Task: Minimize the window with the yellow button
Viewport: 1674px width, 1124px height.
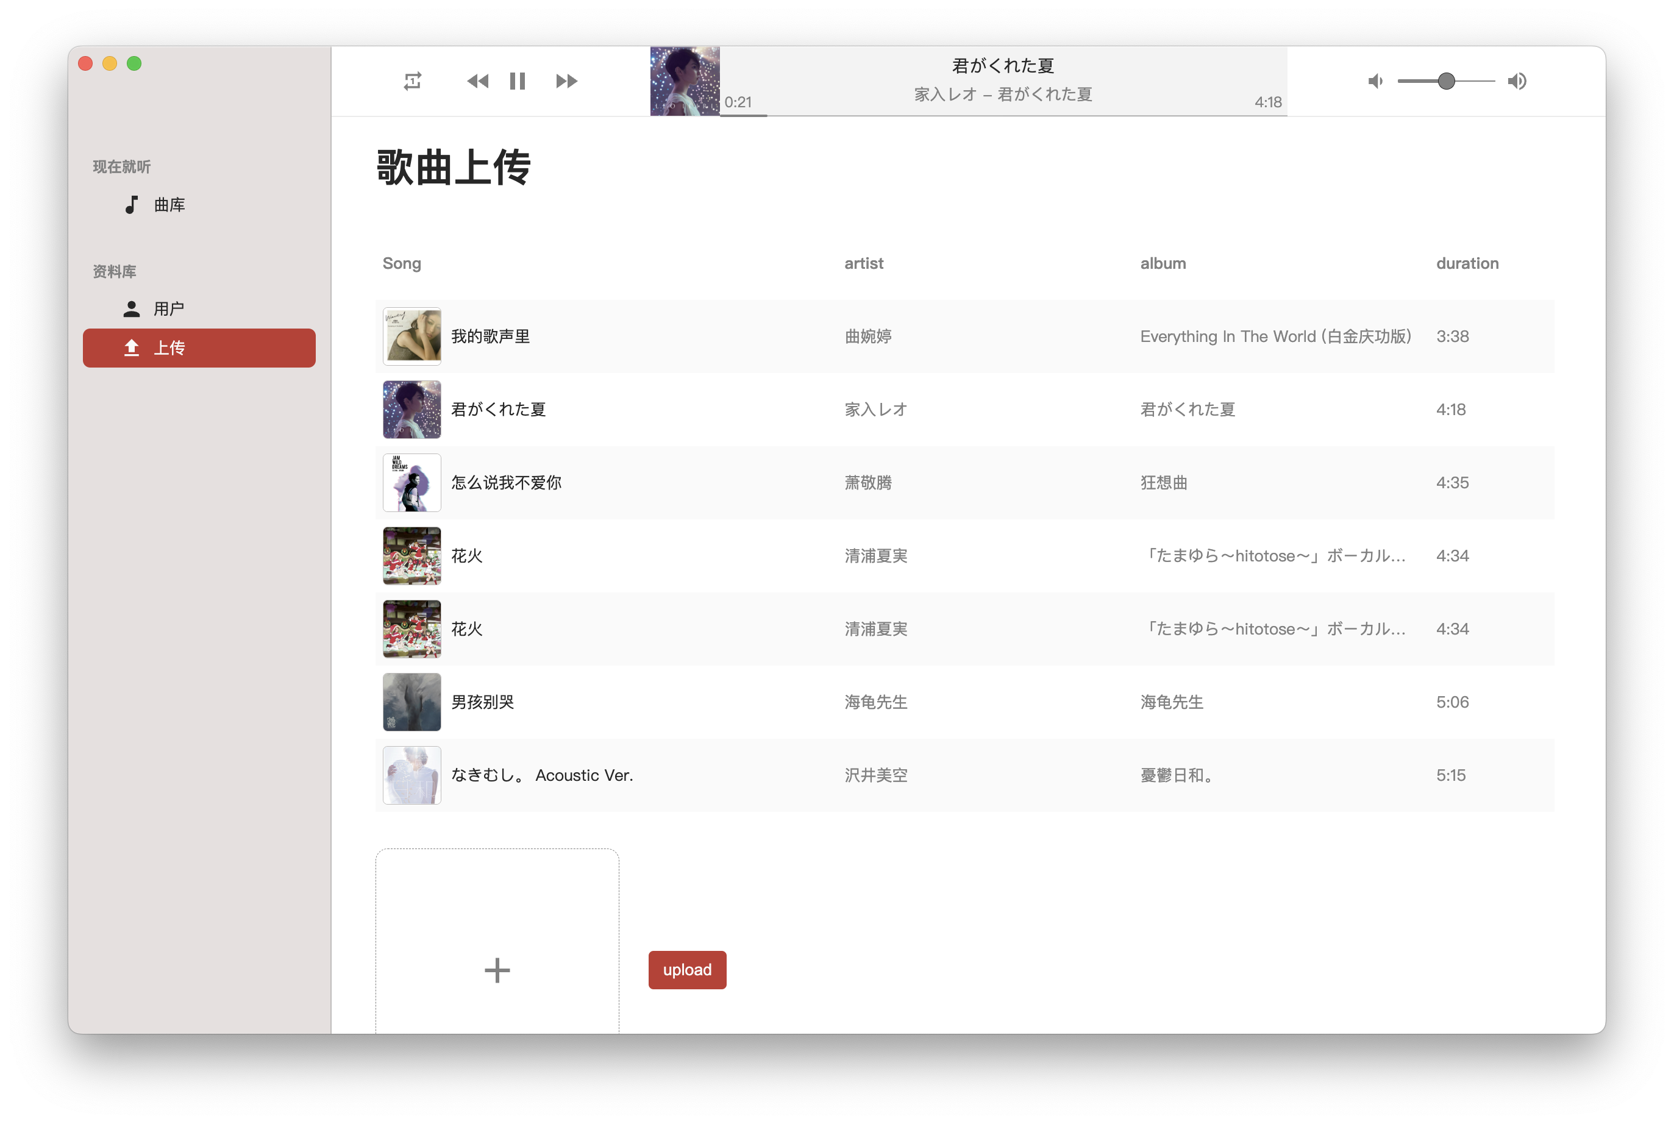Action: (x=110, y=63)
